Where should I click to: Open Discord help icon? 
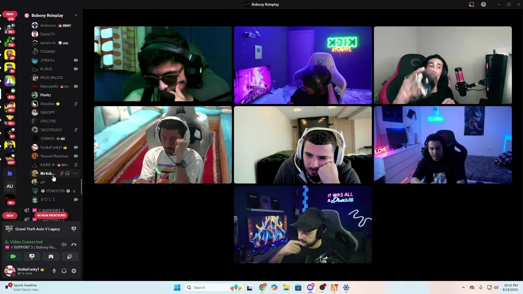tap(483, 4)
